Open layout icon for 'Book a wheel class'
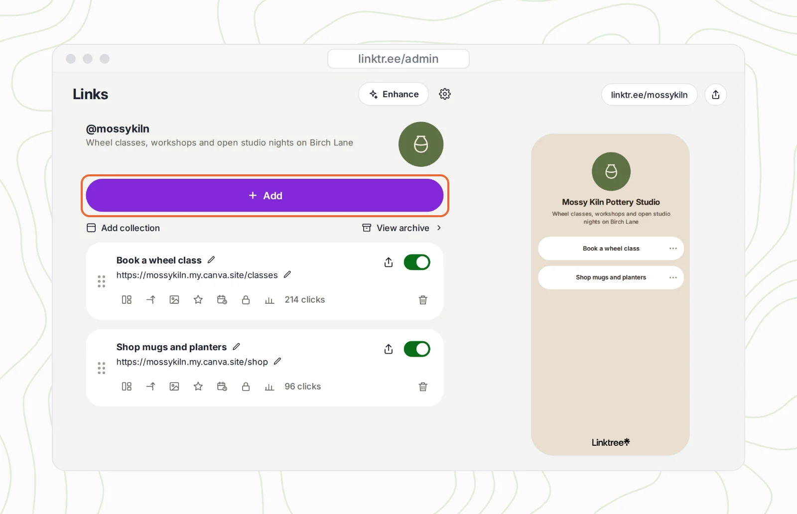 127,300
